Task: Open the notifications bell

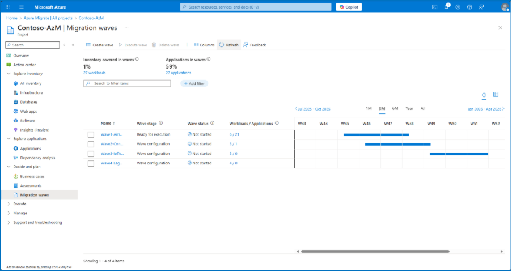Action: 446,7
